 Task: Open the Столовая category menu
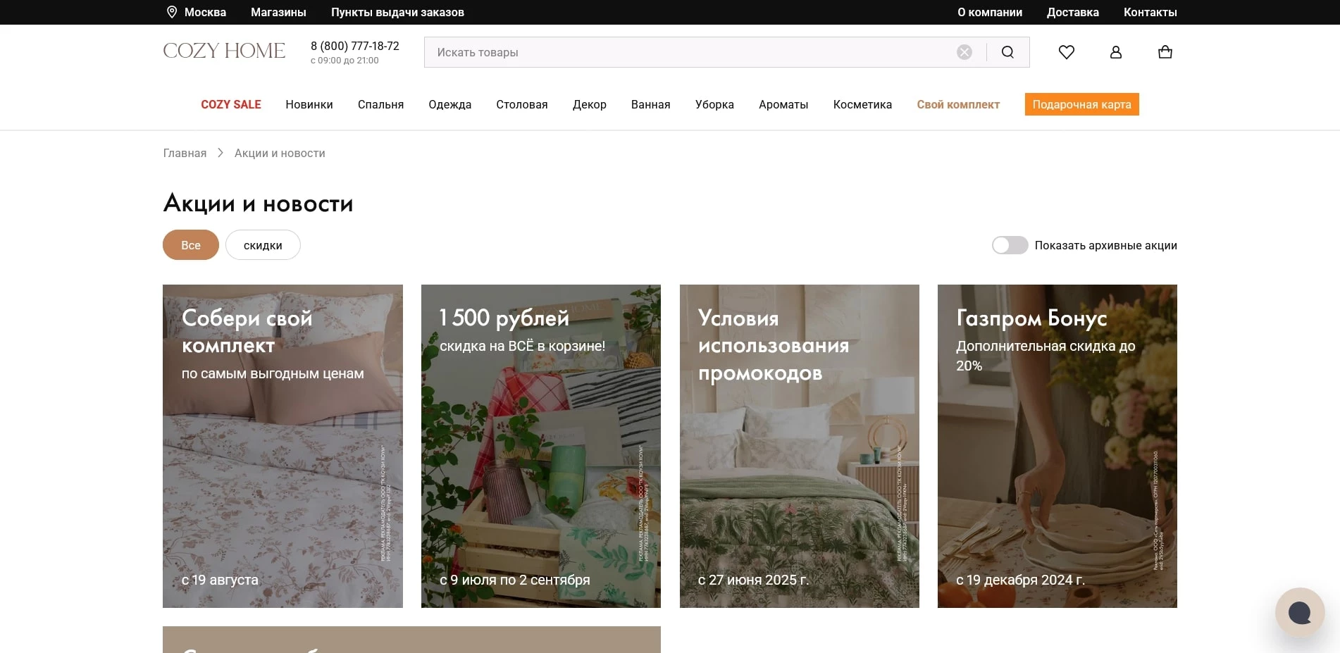coord(521,104)
